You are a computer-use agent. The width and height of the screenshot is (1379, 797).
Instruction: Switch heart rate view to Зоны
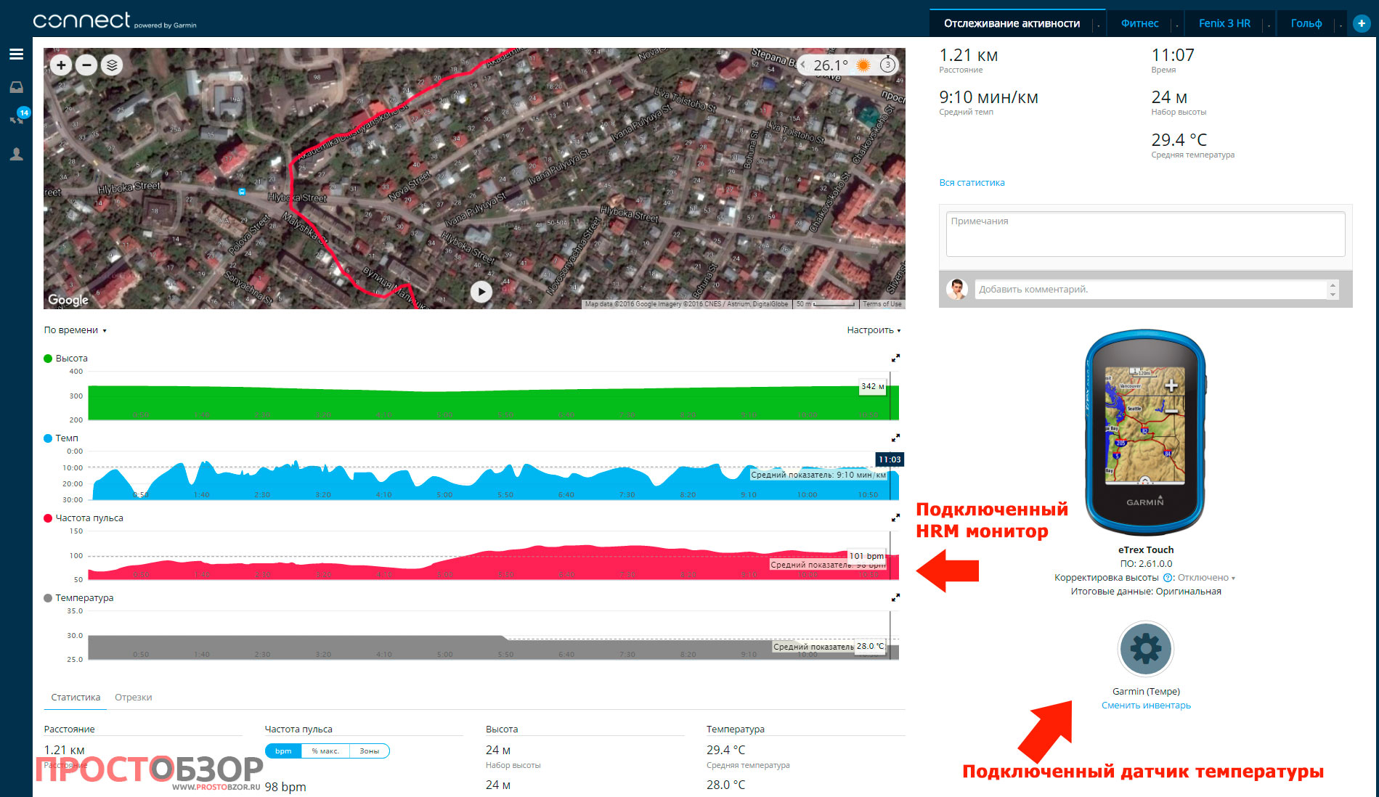369,751
